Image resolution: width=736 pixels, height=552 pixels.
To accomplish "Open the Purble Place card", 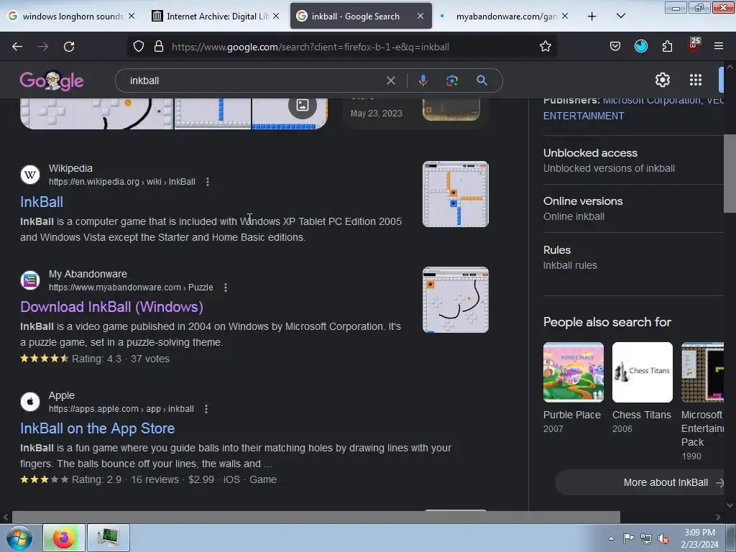I will pyautogui.click(x=573, y=387).
